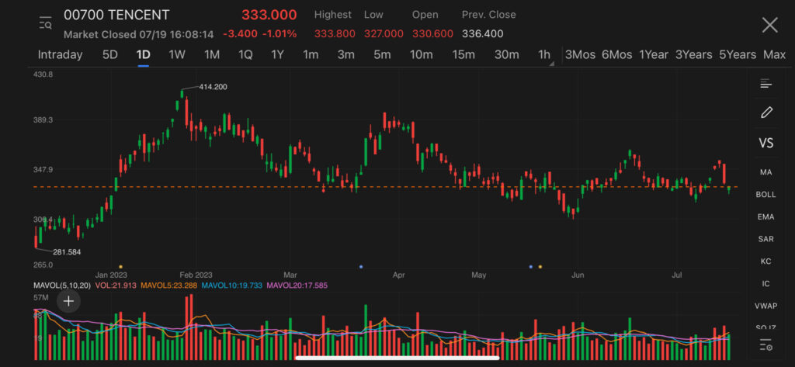Click the yellow event dot after May
795x367 pixels.
(540, 266)
